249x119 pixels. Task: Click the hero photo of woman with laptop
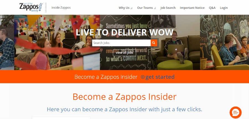coord(175,42)
